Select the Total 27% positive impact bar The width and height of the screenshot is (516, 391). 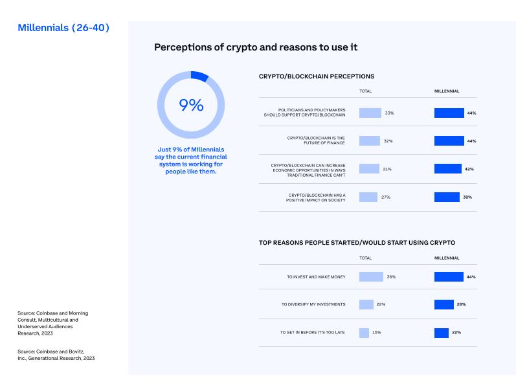point(368,197)
